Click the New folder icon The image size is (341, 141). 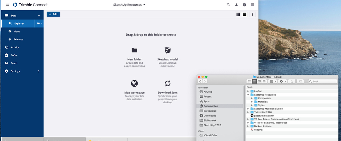point(135,50)
